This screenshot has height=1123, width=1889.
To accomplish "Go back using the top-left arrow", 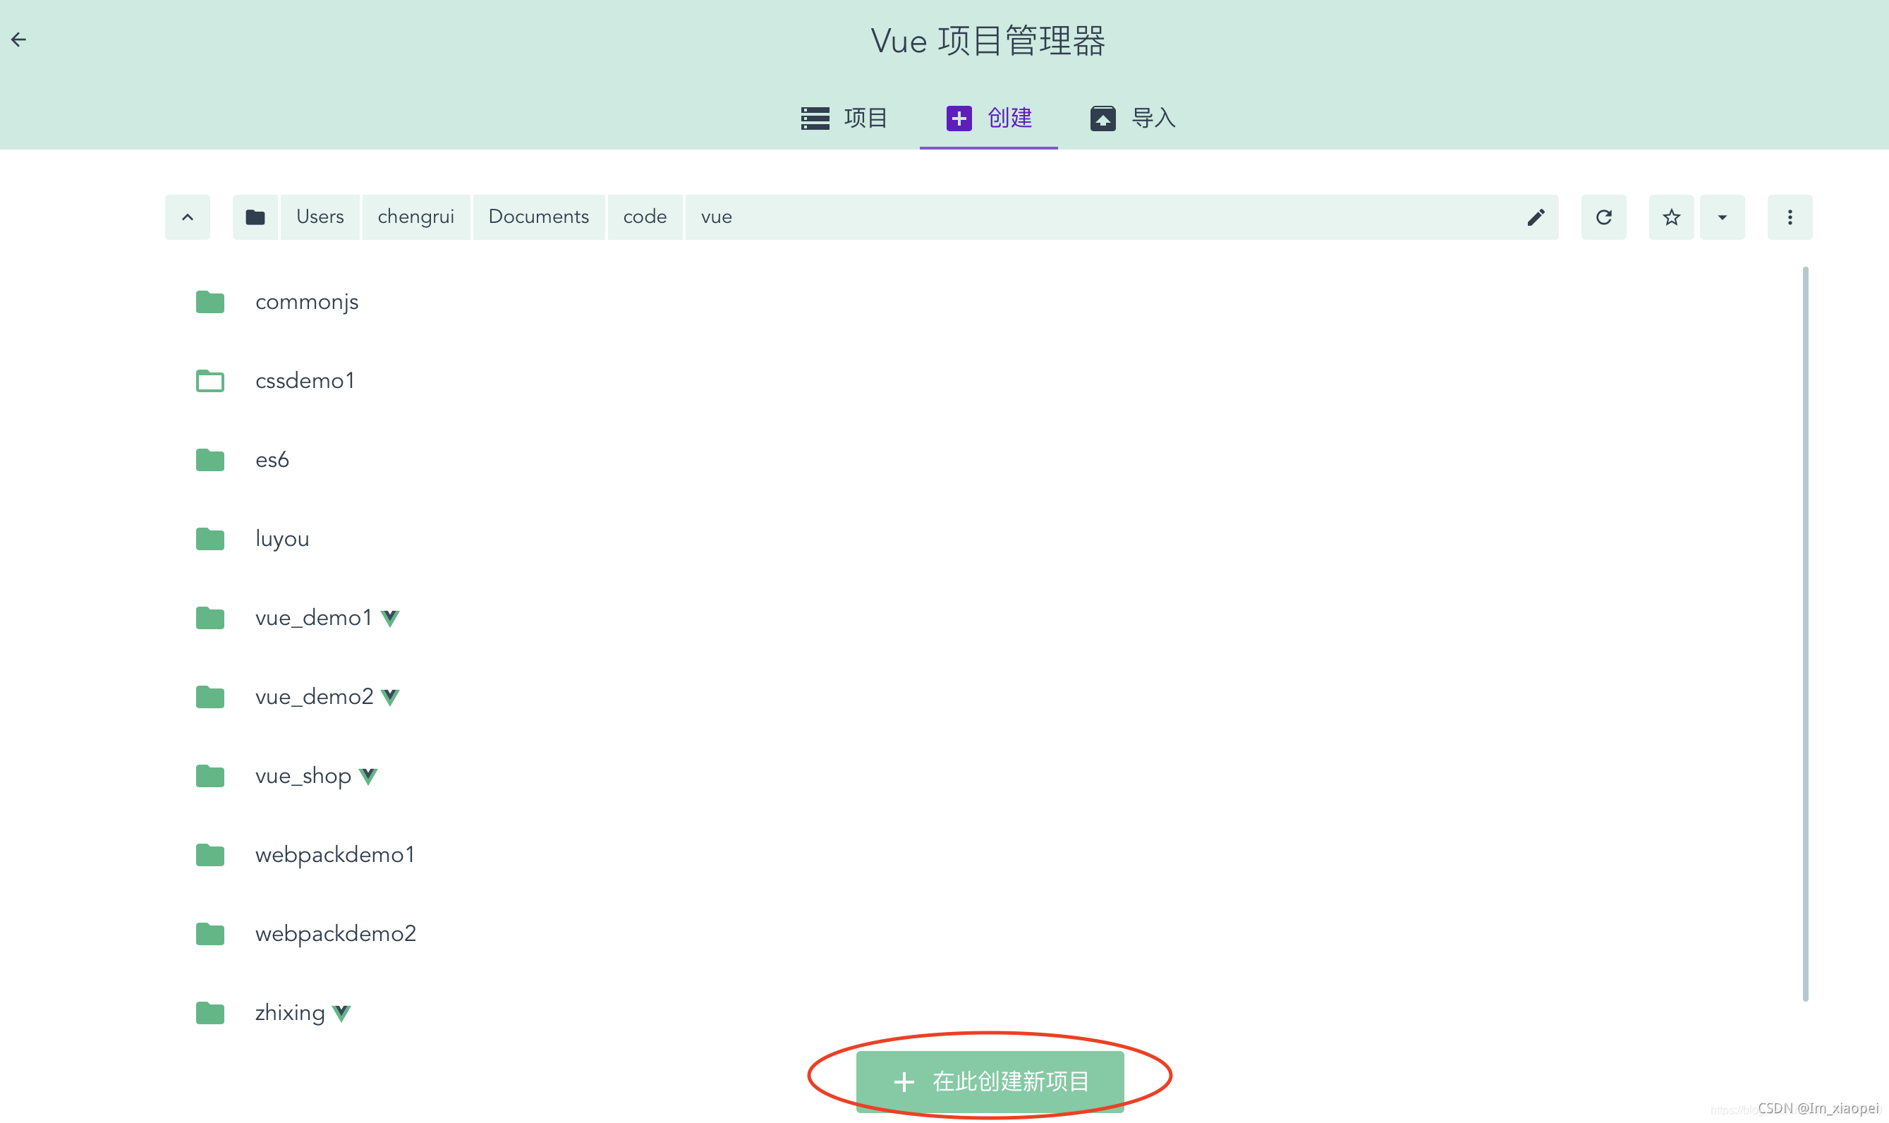I will 18,40.
